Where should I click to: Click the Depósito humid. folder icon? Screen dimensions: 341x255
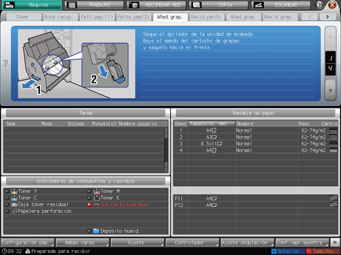96,231
